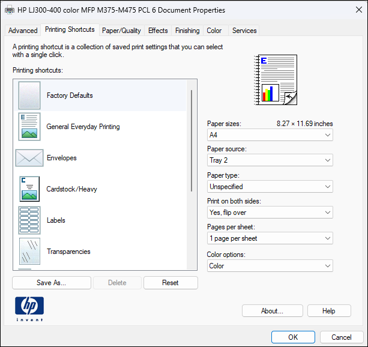Open the Paper sizes A4 dropdown
The width and height of the screenshot is (368, 347).
(x=270, y=135)
